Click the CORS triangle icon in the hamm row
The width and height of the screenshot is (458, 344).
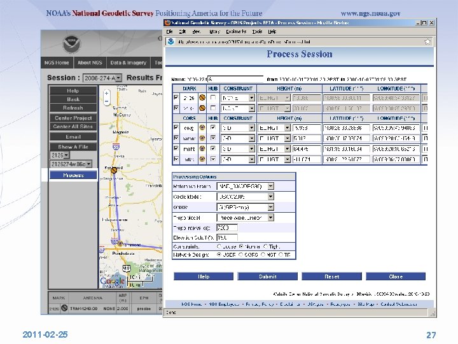coord(202,138)
